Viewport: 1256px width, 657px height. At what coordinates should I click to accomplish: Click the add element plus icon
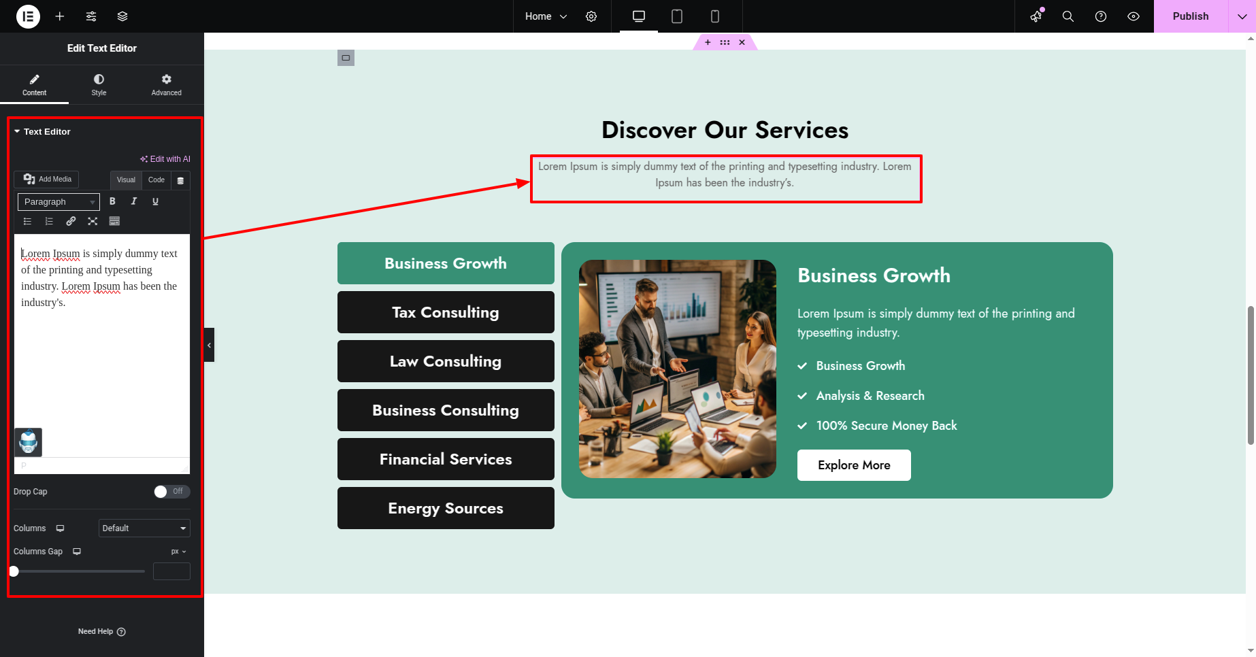pyautogui.click(x=60, y=16)
